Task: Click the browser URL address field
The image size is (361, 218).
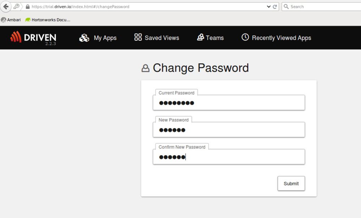Action: [x=145, y=7]
